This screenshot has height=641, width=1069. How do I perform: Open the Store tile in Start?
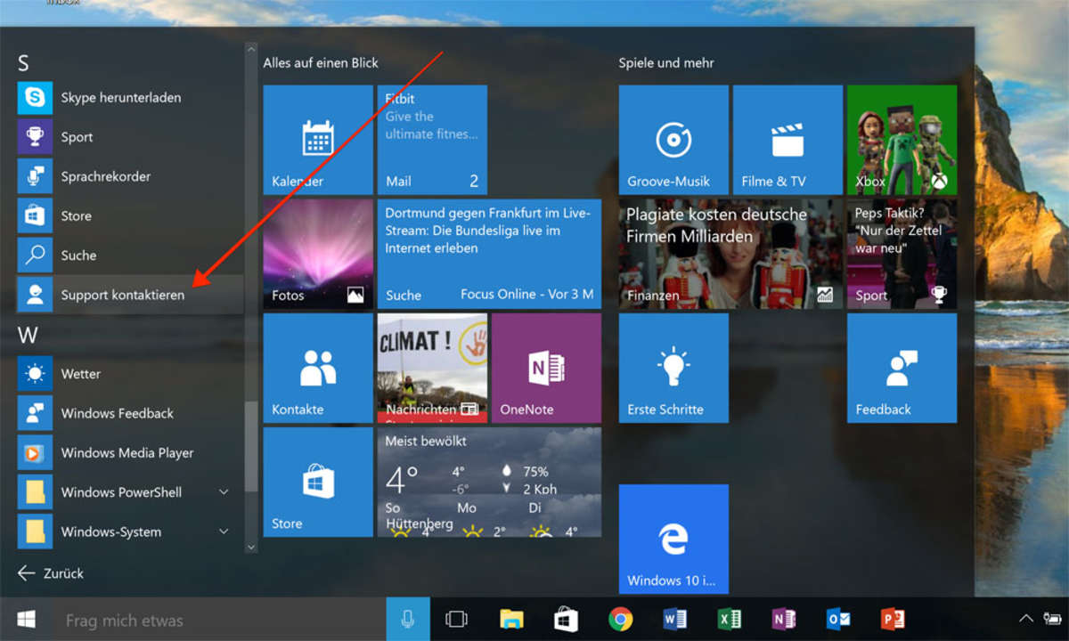pos(318,482)
